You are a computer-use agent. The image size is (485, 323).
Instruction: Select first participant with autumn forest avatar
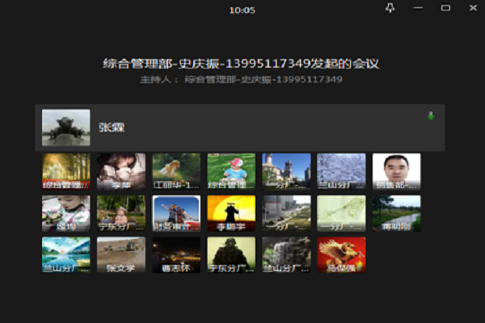66,171
